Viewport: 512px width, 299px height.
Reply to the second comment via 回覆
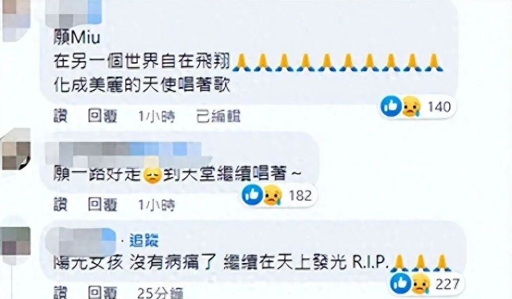(x=102, y=204)
